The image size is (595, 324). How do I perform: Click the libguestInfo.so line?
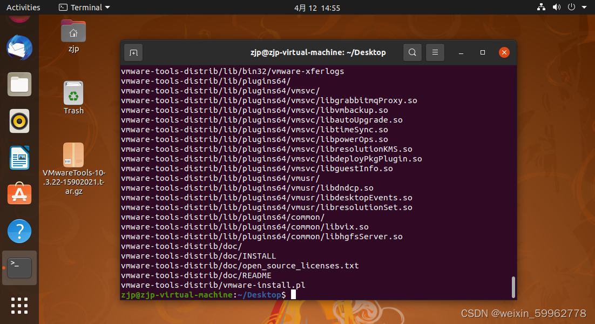[257, 168]
